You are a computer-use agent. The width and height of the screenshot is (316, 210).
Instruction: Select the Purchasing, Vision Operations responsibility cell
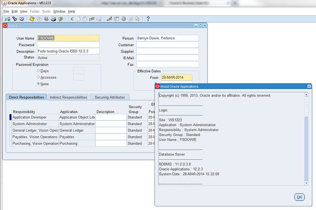pyautogui.click(x=35, y=143)
